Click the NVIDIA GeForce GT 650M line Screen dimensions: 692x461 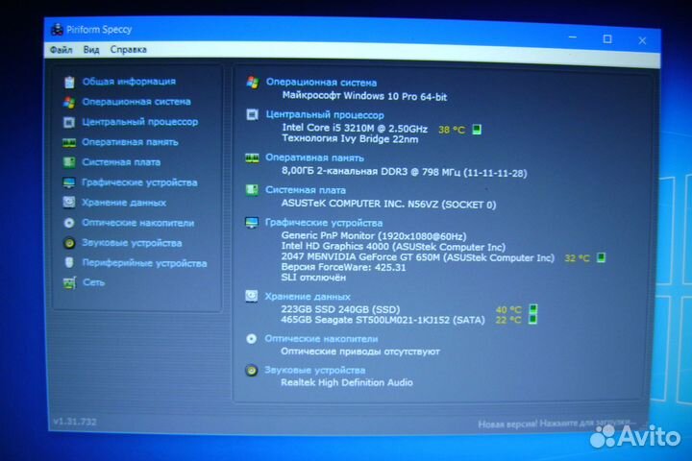[x=417, y=257]
